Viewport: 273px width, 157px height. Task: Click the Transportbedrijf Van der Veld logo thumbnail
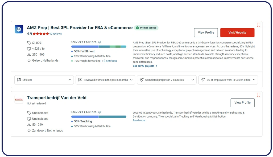pyautogui.click(x=19, y=99)
